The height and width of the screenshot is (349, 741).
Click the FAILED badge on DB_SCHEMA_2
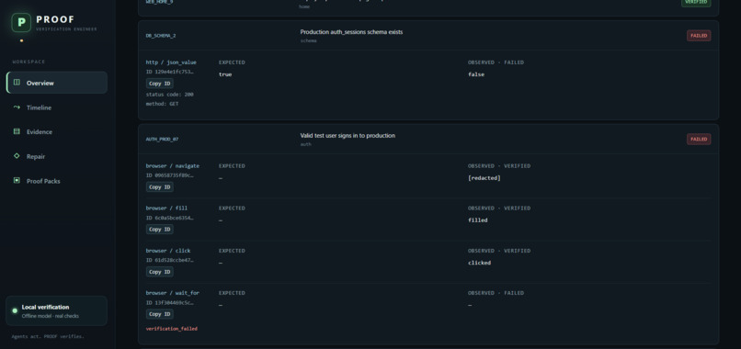[x=699, y=36]
